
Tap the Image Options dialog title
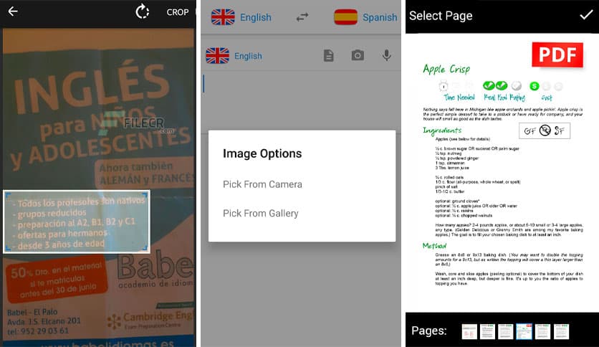click(x=262, y=153)
